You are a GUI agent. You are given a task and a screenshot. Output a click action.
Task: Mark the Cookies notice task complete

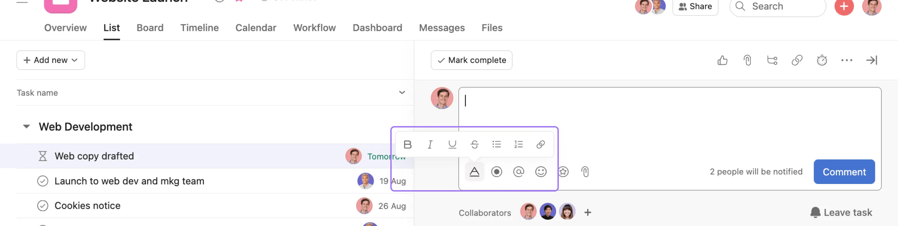coord(42,205)
